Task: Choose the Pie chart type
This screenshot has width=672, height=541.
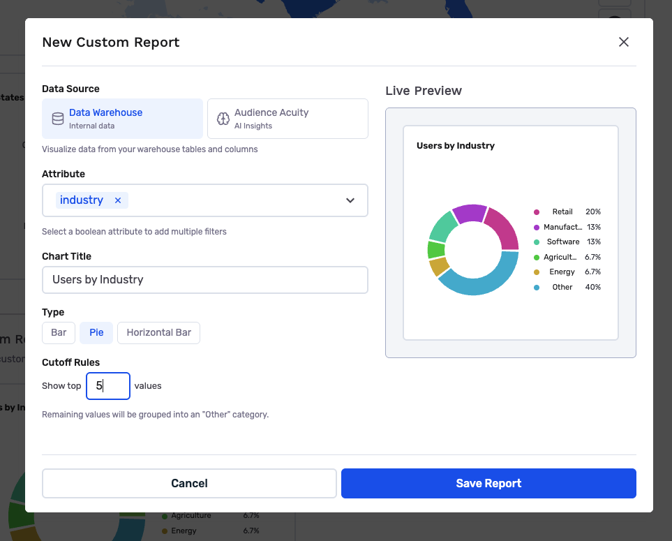Action: [x=96, y=333]
